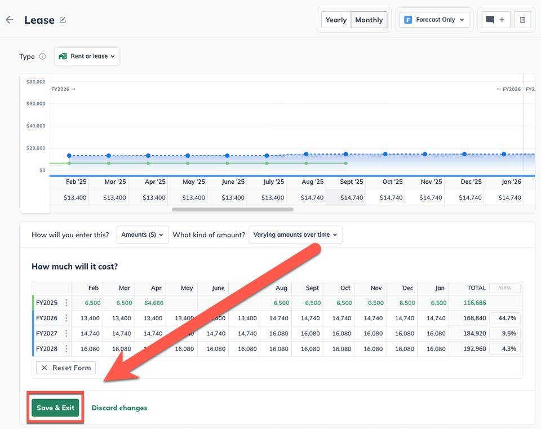This screenshot has height=429, width=541.
Task: Open the Type info tooltip icon
Action: point(42,56)
